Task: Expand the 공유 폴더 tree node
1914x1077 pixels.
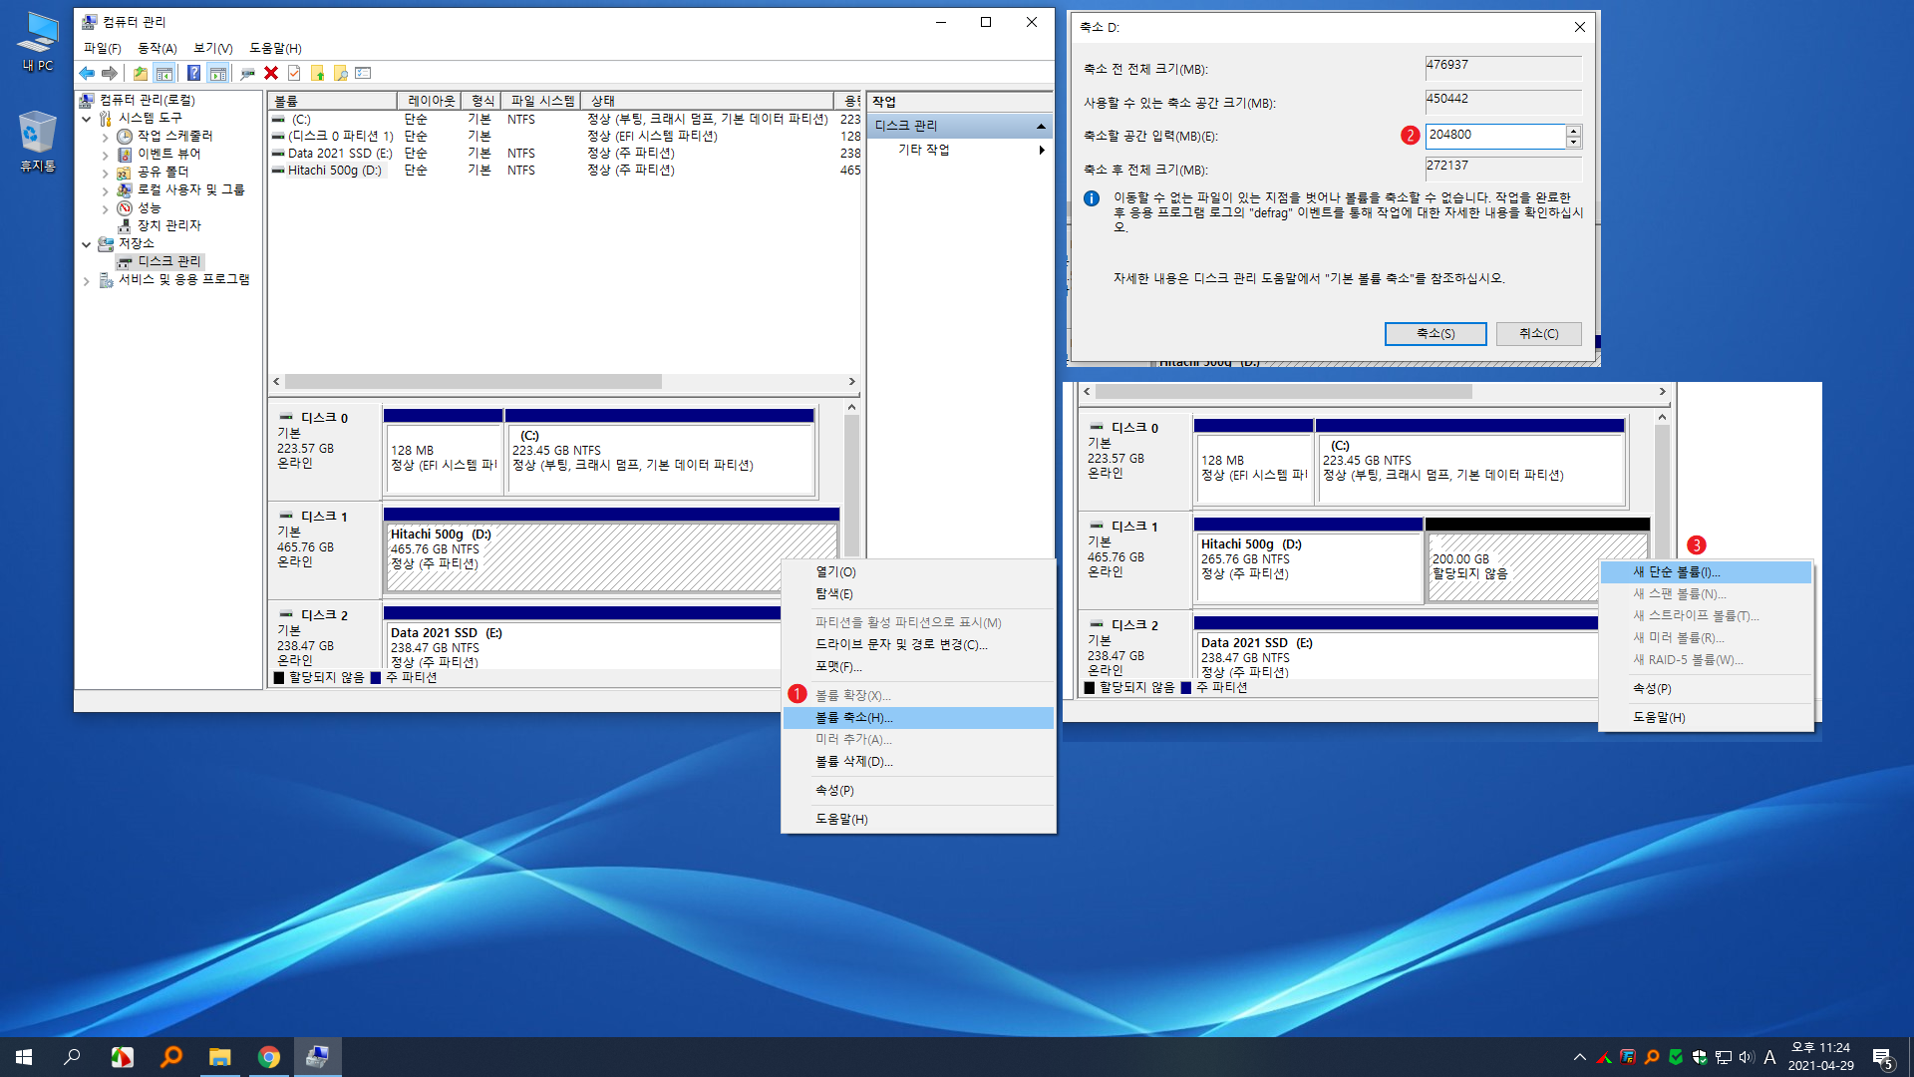Action: click(105, 173)
